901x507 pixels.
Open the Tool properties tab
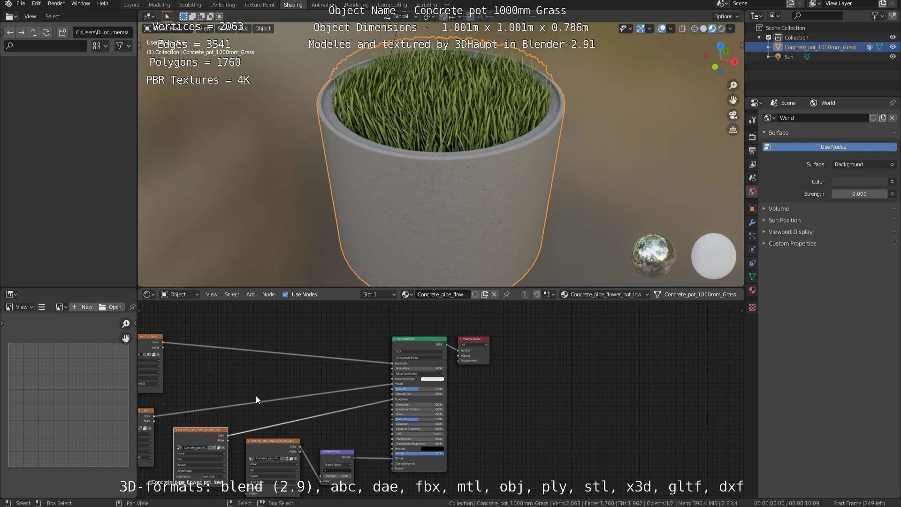coord(752,120)
